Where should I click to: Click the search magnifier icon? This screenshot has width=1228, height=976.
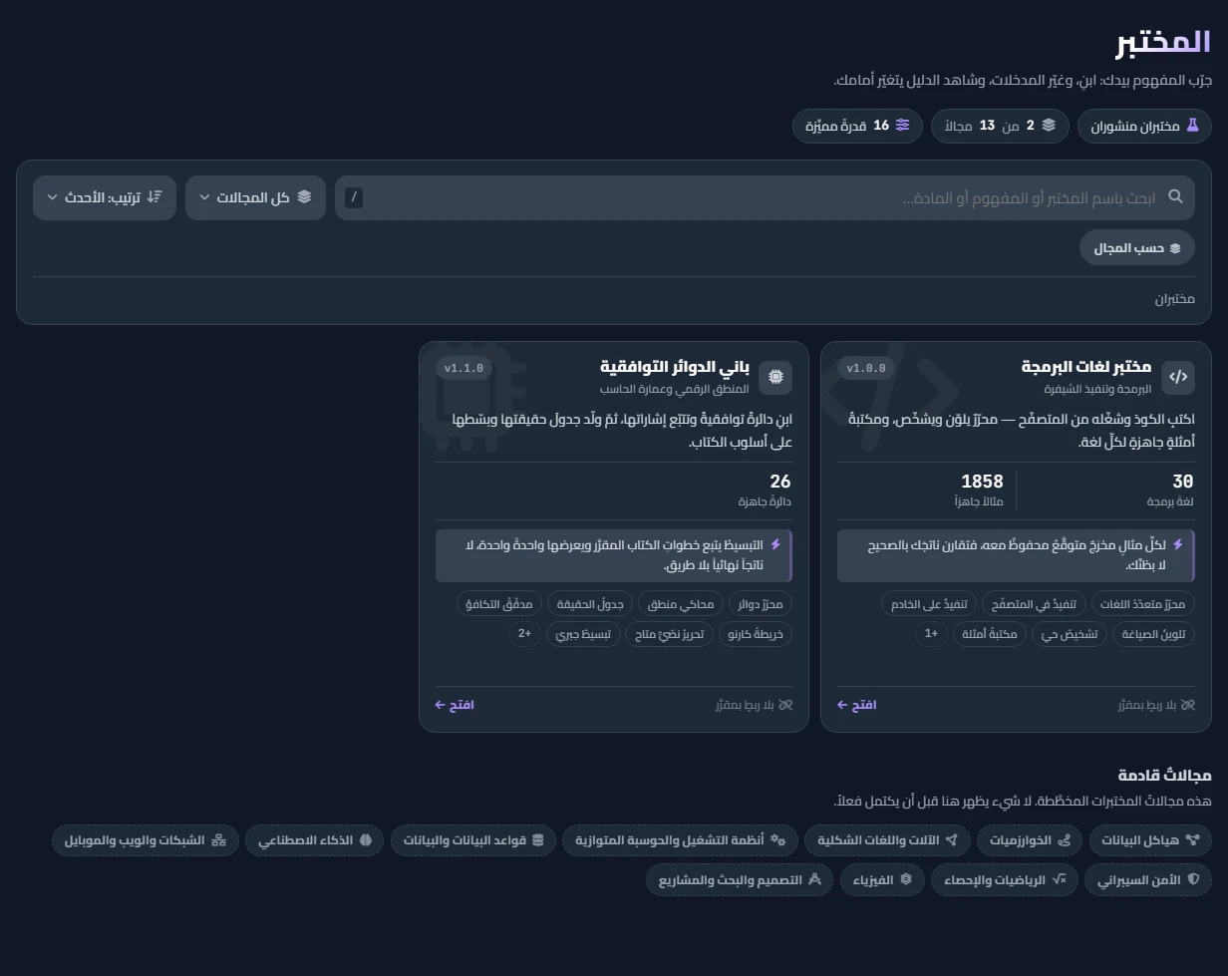[x=1175, y=197]
